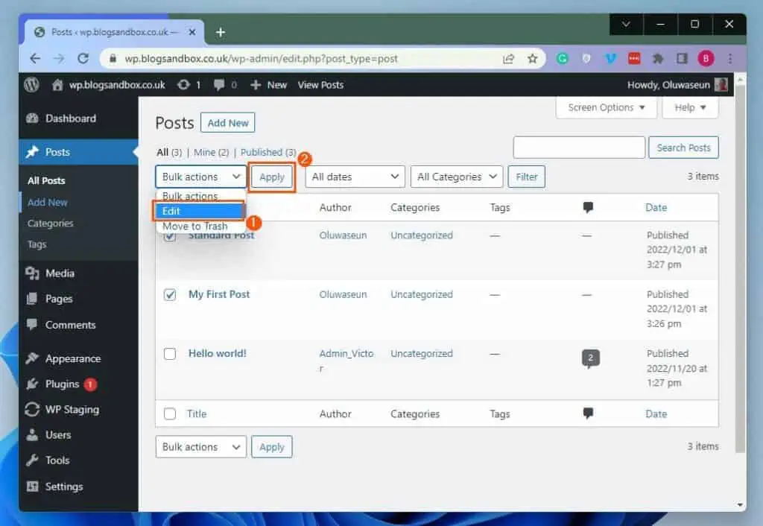Click the Tools wrench icon in sidebar
Viewport: 763px width, 526px height.
(32, 460)
